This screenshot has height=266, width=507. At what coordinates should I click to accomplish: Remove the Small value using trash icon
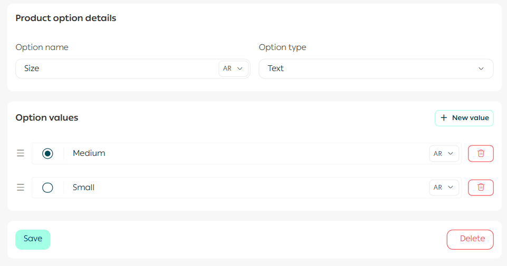(481, 188)
